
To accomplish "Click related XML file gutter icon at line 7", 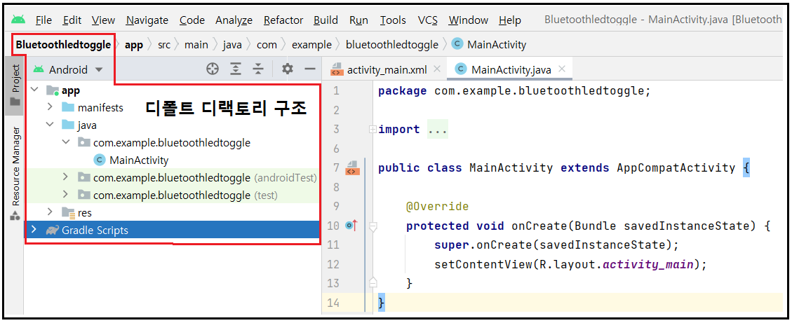I will click(352, 167).
